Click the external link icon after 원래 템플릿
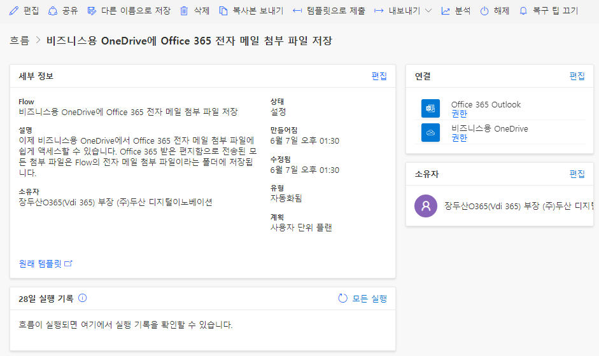This screenshot has width=599, height=356. point(68,264)
